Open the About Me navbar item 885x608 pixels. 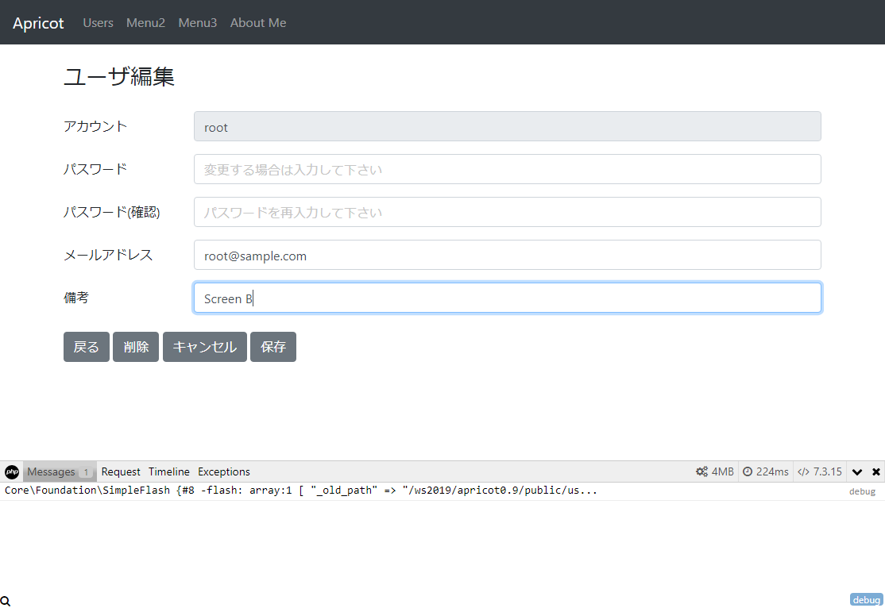258,23
